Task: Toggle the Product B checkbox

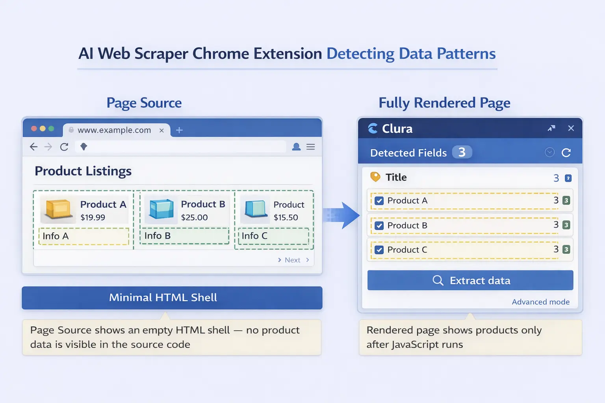Action: coord(379,225)
